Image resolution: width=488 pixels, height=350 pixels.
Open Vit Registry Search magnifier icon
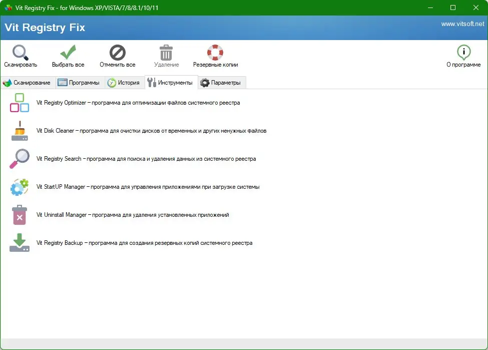(x=20, y=159)
